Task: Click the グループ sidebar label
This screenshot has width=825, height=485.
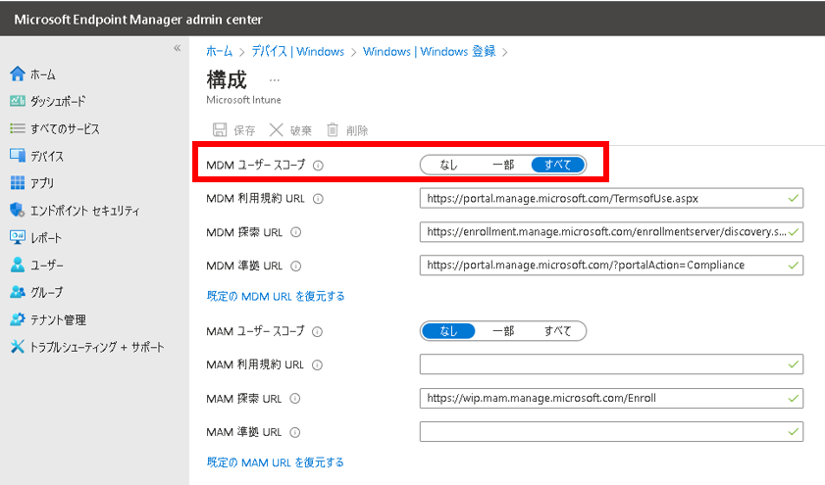Action: [46, 292]
